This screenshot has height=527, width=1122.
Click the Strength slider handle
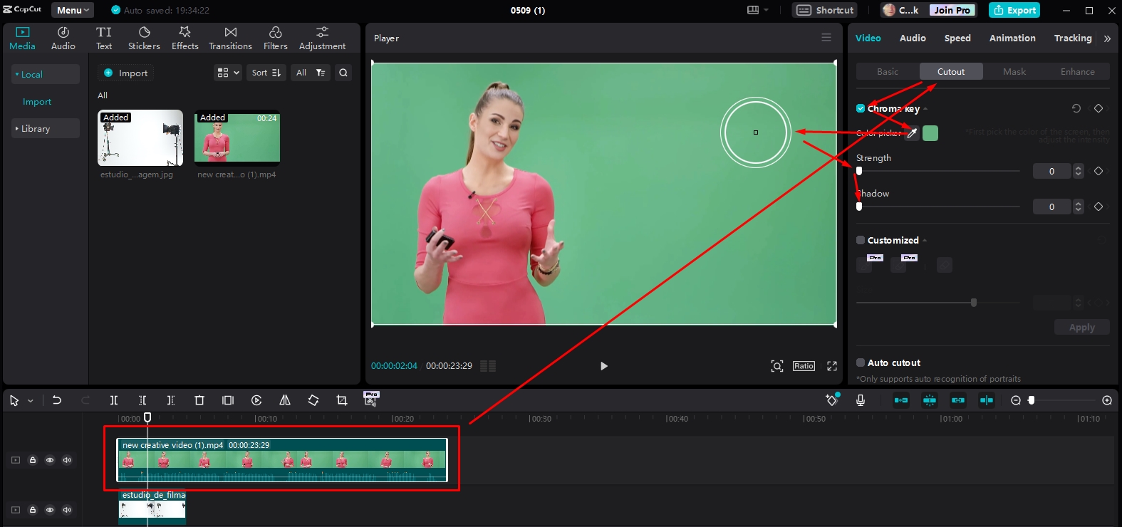coord(859,171)
